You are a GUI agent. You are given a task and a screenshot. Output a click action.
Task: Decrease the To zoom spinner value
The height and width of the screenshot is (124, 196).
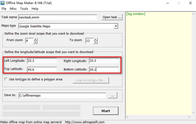[95, 42]
